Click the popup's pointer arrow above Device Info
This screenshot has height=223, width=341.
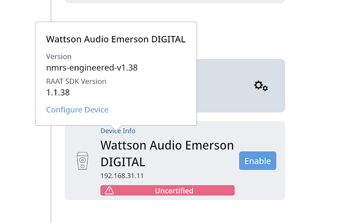coord(116,128)
